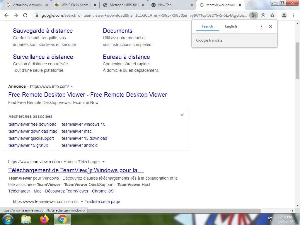Search teamviewer quicksupport
The width and height of the screenshot is (300, 225).
(31, 138)
